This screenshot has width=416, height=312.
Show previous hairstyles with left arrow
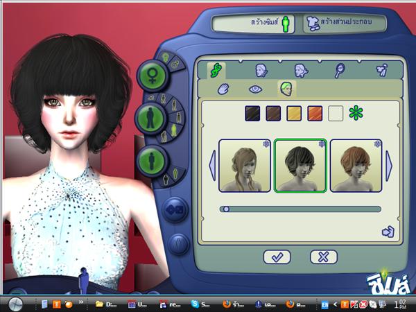212,166
